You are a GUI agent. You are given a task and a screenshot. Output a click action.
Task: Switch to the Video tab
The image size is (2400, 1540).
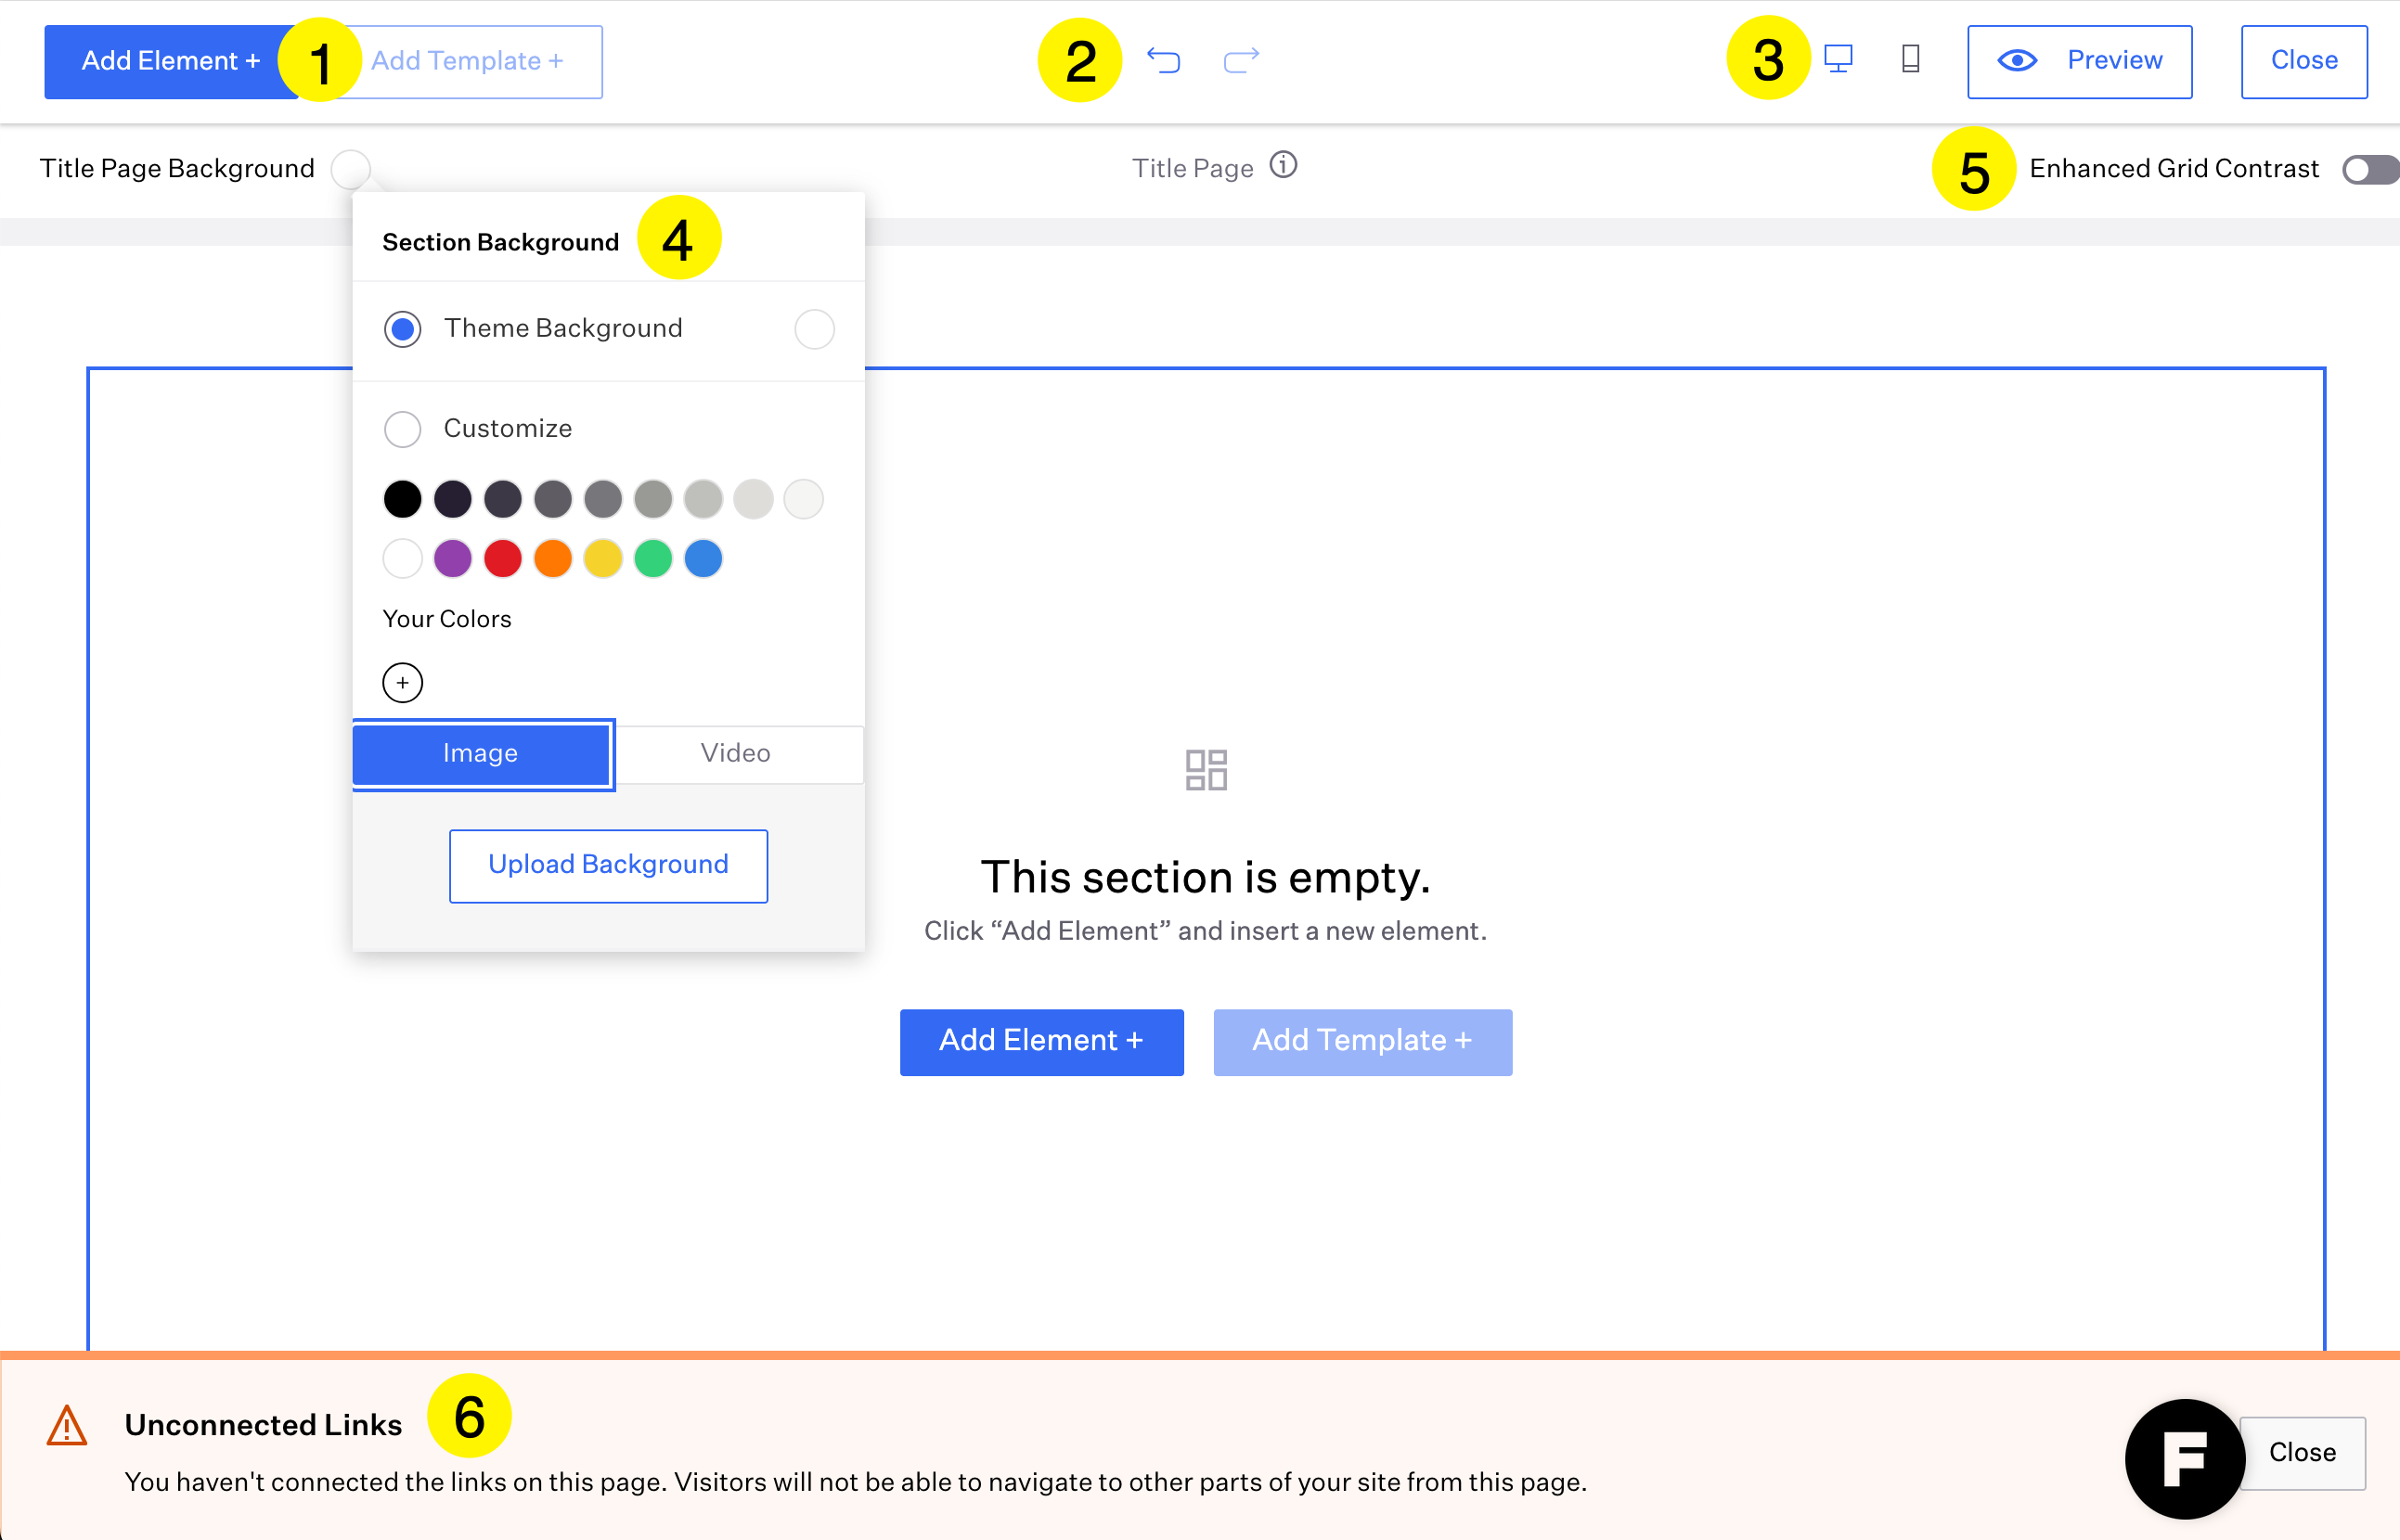point(735,754)
